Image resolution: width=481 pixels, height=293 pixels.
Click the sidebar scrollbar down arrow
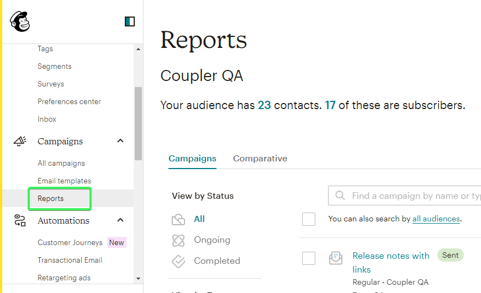[x=139, y=278]
